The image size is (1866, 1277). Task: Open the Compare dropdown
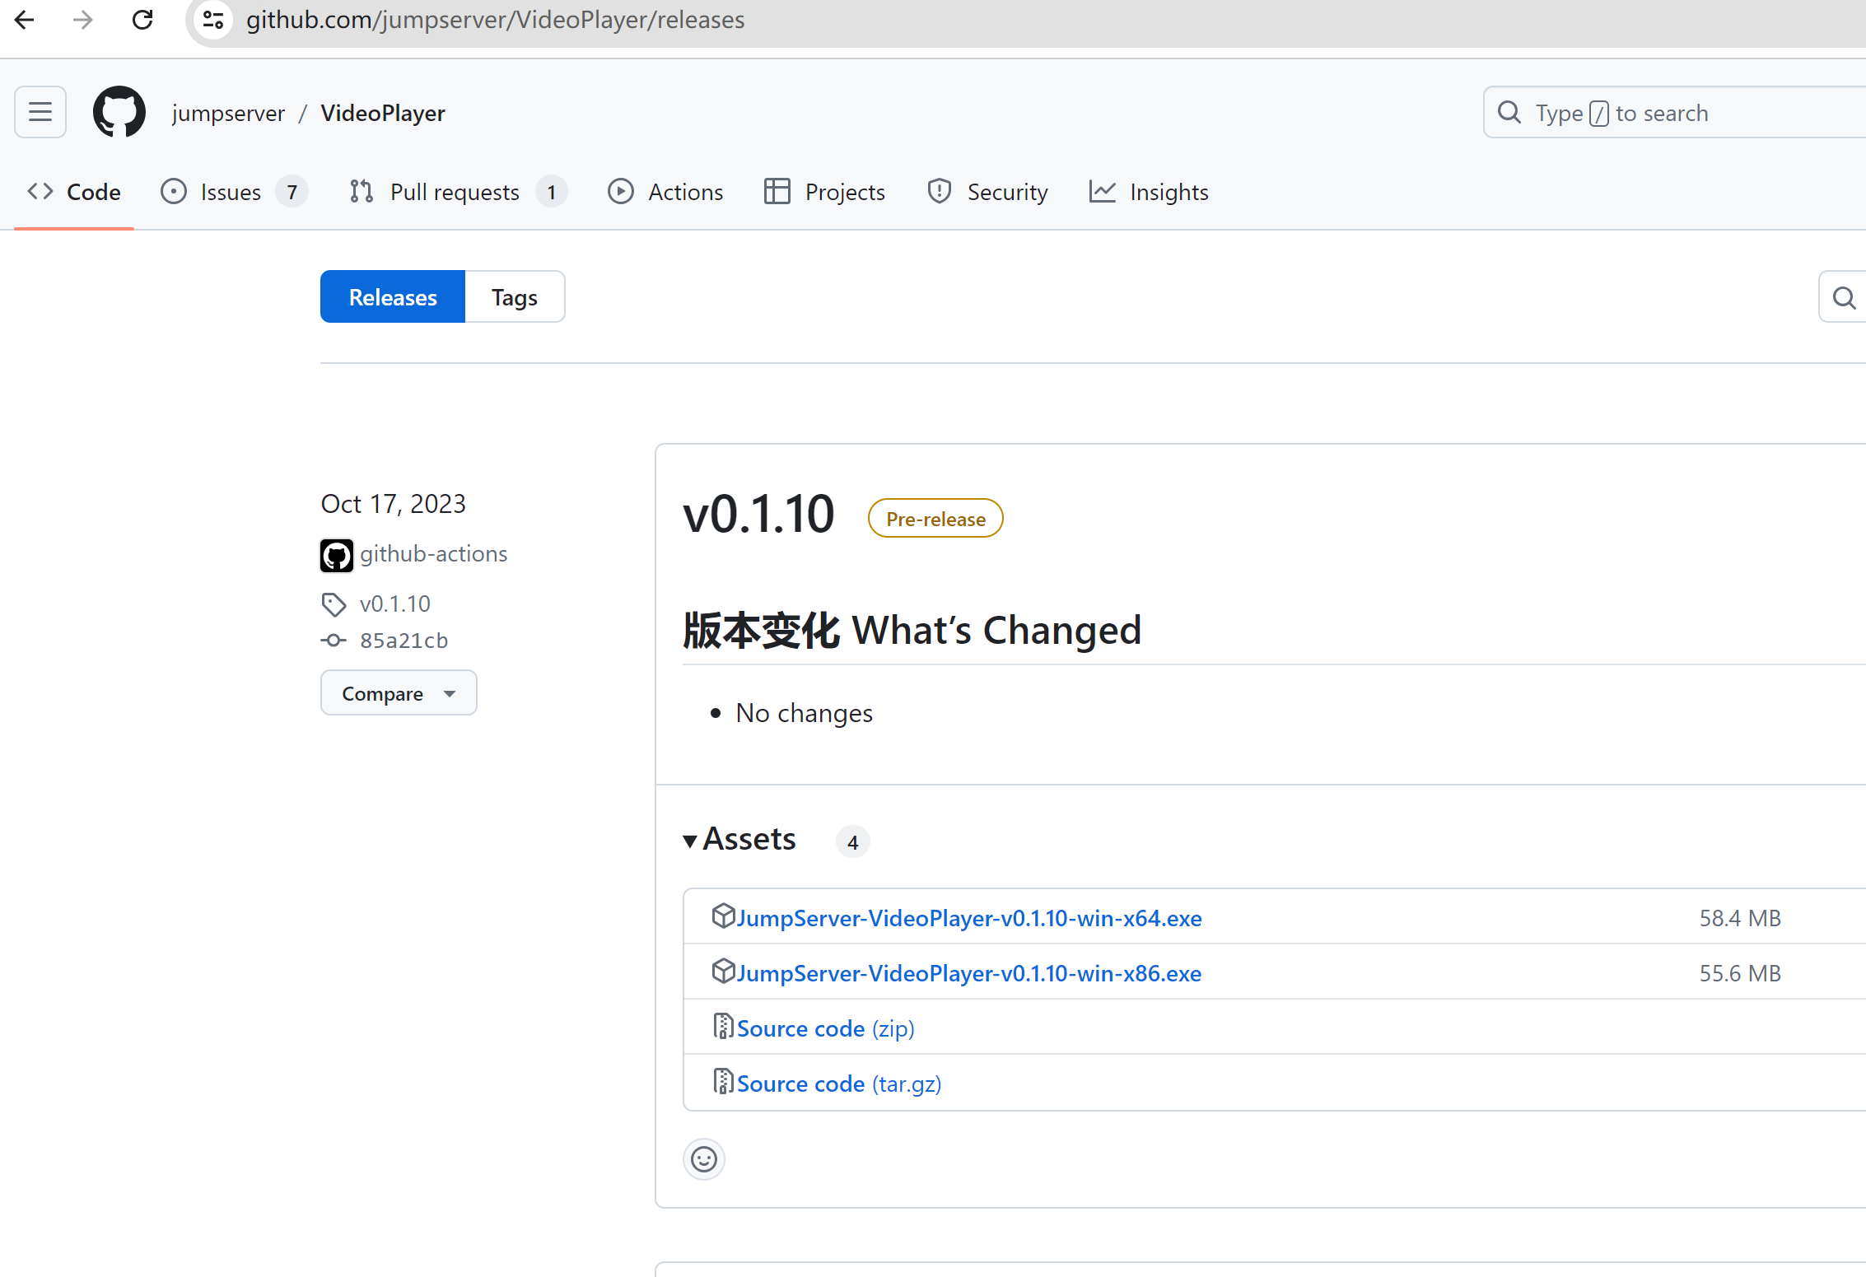click(x=399, y=693)
